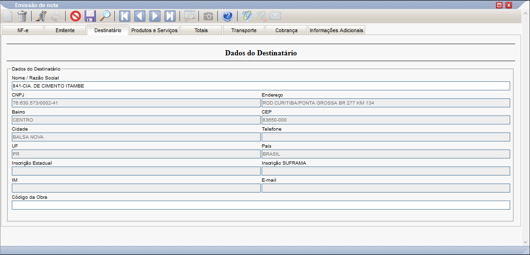Screen dimensions: 530x255
Task: Save using the floppy disk icon
Action: pos(90,16)
